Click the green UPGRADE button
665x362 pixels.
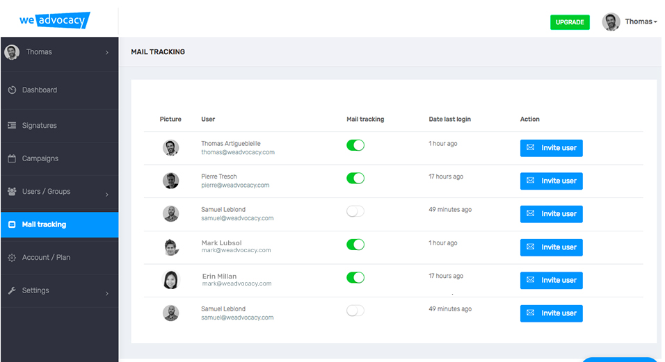[x=570, y=22]
